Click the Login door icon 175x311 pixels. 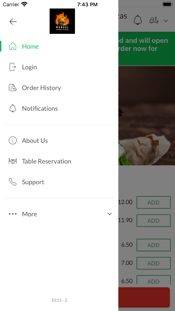coord(12,67)
